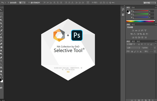The image size is (157, 101).
Task: Open the Color panel flyout menu
Action: pos(156,7)
